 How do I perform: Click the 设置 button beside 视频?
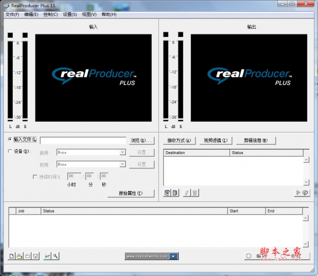point(142,164)
